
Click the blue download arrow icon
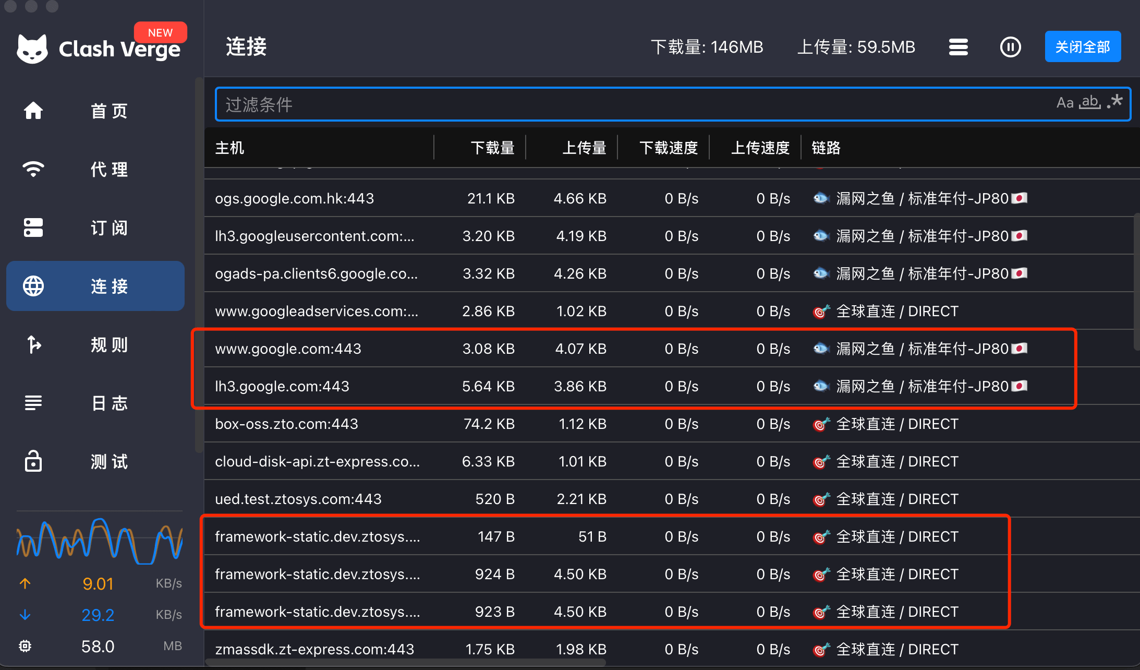point(25,615)
